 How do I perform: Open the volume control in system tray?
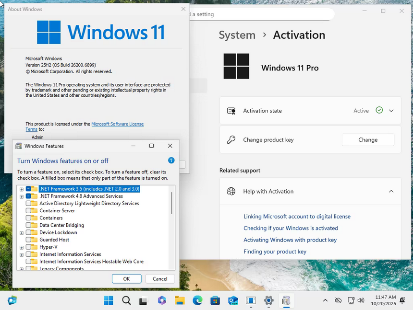pos(361,300)
